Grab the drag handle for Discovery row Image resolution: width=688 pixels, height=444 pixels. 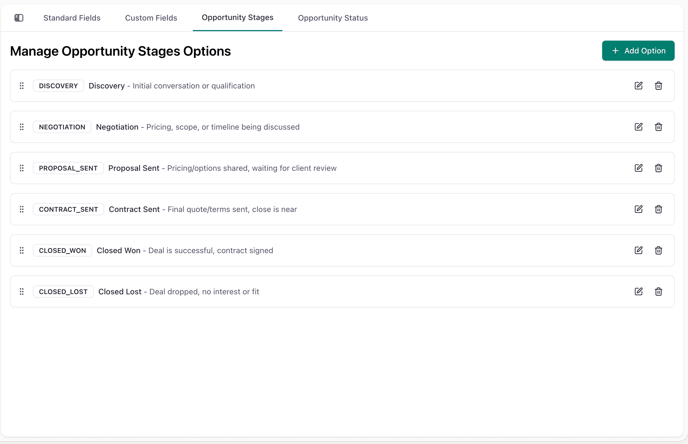tap(22, 86)
